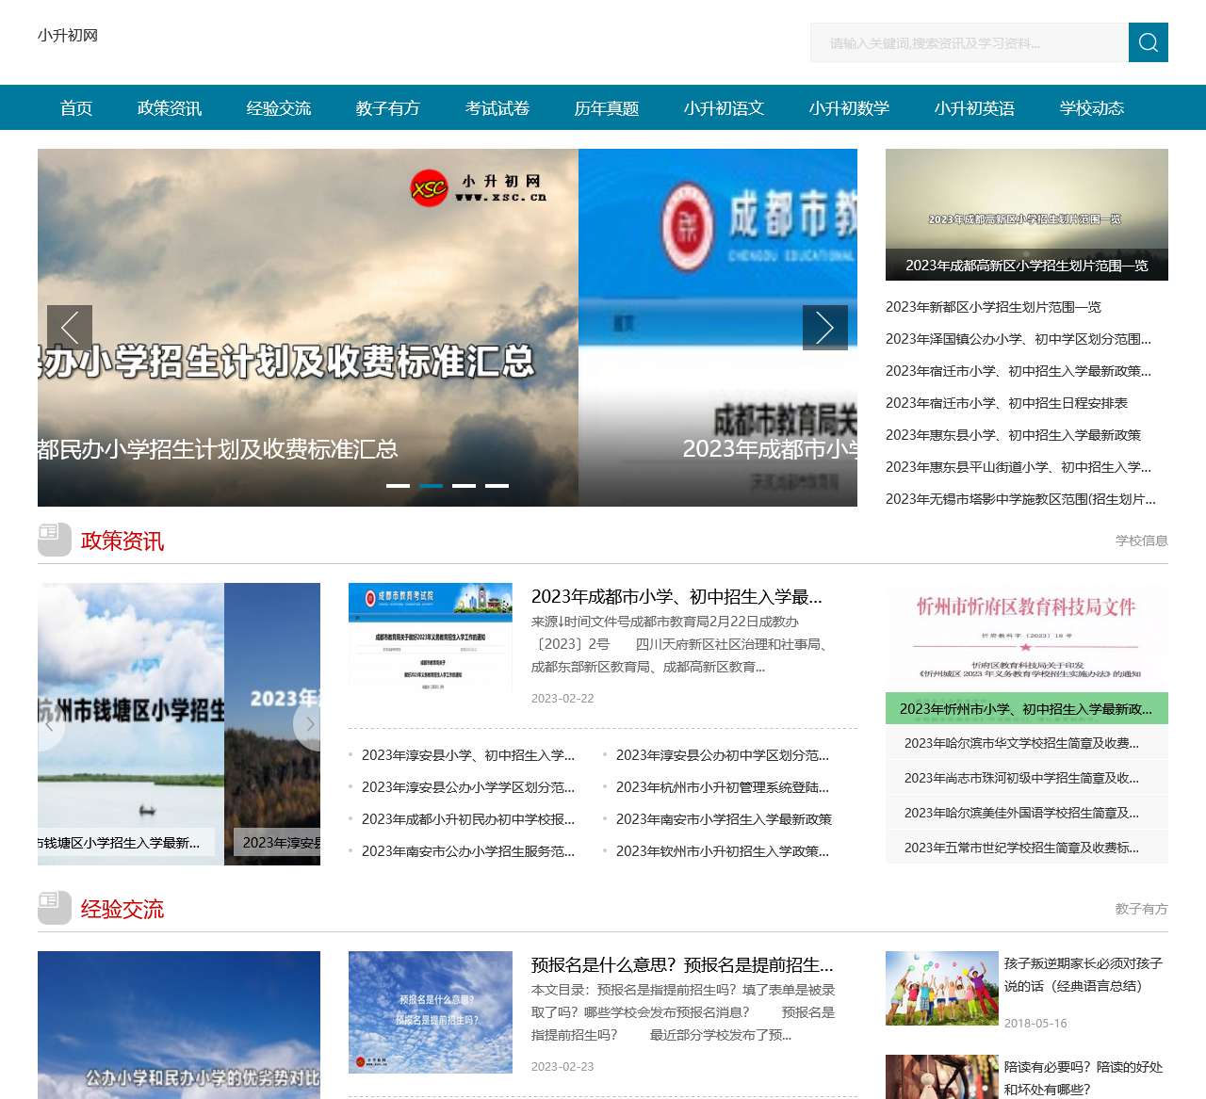Click the search magnifier icon
Image resolution: width=1206 pixels, height=1099 pixels.
click(x=1148, y=42)
